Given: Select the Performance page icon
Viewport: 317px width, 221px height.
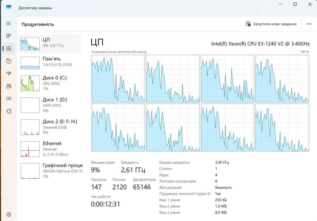Looking at the screenshot, I should click(x=9, y=49).
